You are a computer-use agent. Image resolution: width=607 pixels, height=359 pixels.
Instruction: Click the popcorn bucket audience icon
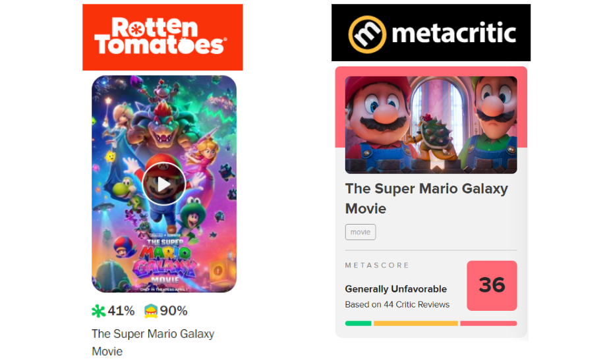151,311
